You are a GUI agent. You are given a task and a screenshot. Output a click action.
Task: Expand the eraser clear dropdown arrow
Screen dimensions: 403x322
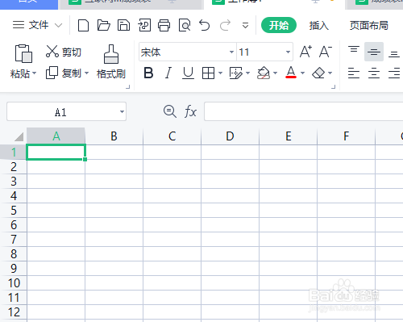tap(330, 73)
